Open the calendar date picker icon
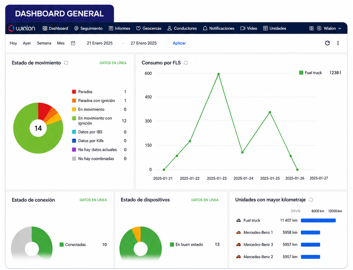Image resolution: width=353 pixels, height=270 pixels. pos(73,43)
